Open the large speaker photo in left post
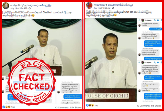 [x=42, y=47]
